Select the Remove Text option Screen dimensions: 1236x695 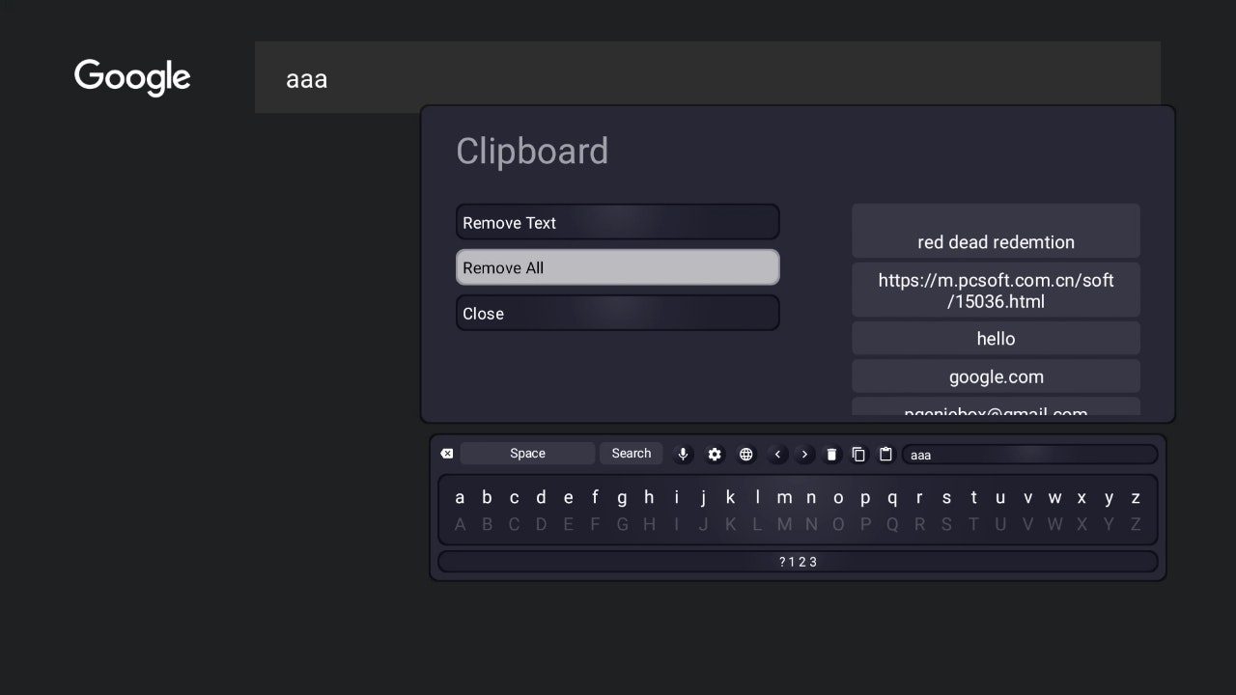617,222
